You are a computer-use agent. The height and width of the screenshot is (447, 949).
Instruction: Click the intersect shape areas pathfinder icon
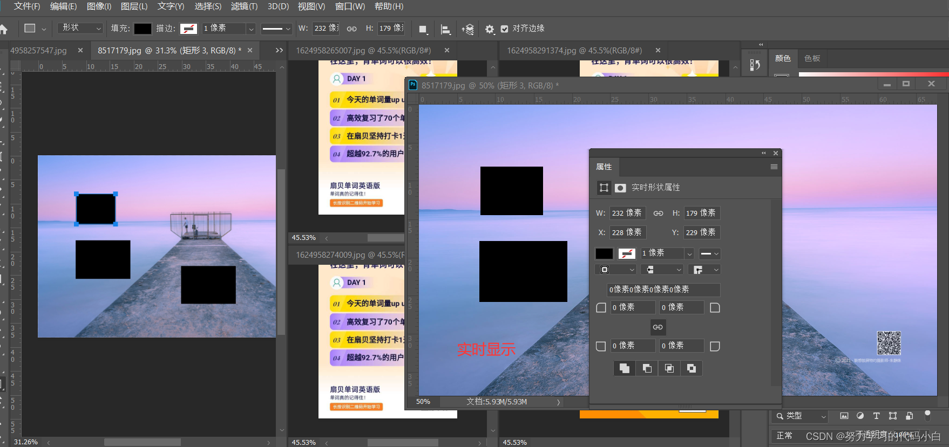pos(669,368)
